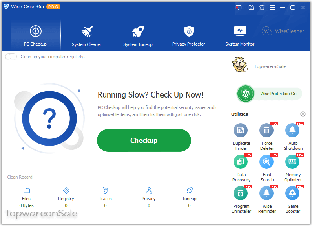Viewport: 312px width, 227px height.
Task: Click 'Running Slow? Check Up Now!' heading
Action: [150, 95]
